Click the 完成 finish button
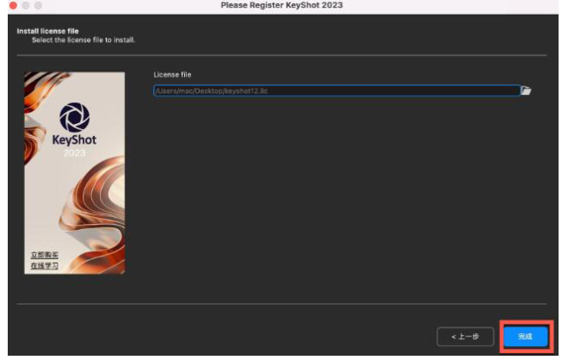Image resolution: width=562 pixels, height=360 pixels. [x=526, y=337]
